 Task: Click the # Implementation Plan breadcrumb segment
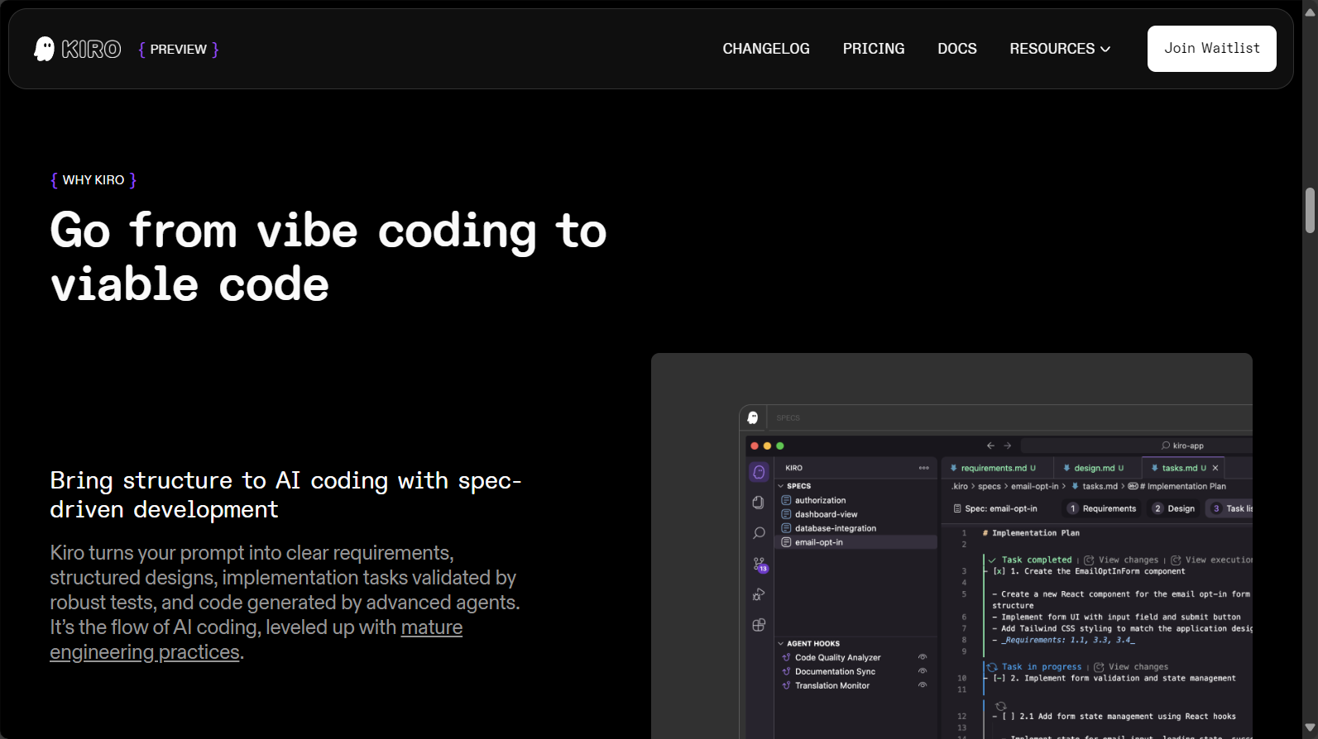[x=1183, y=486]
